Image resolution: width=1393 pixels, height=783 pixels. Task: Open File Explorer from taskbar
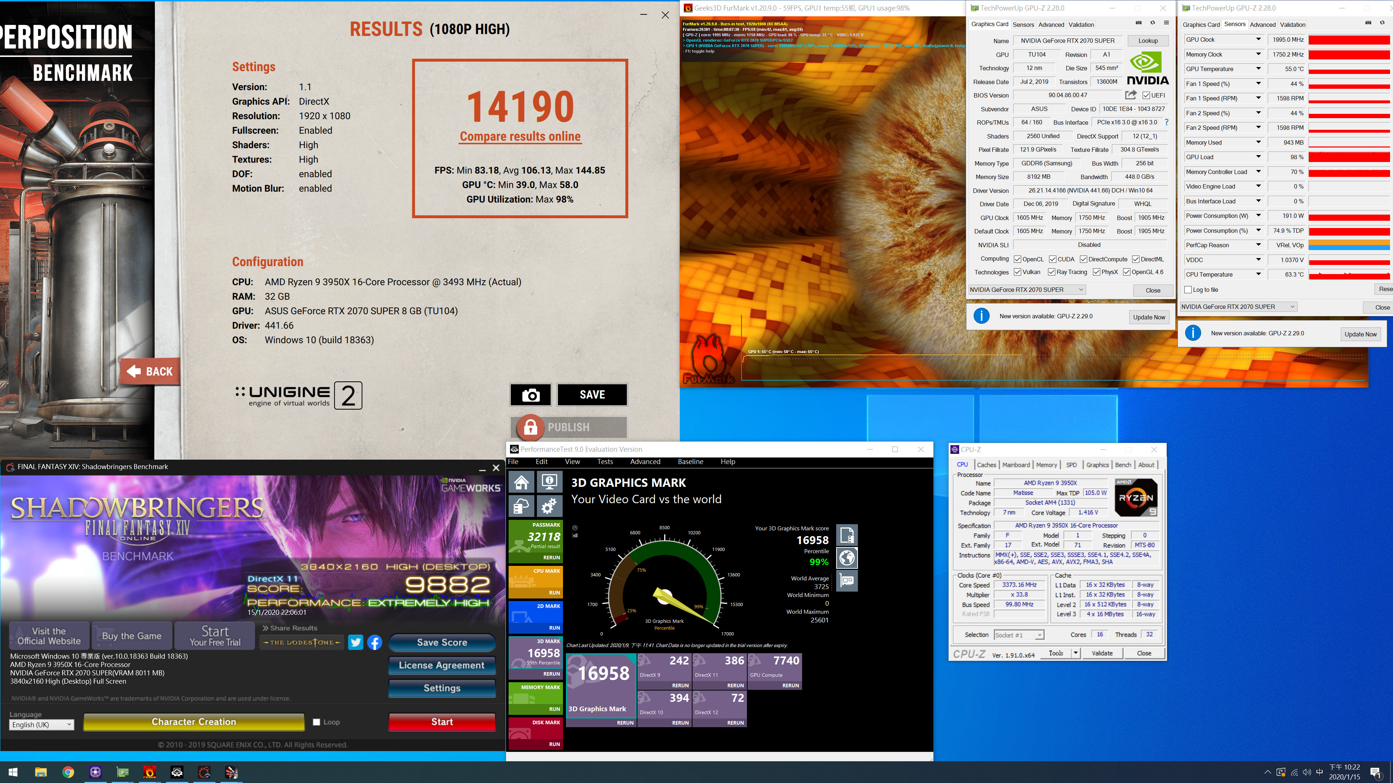pos(41,772)
